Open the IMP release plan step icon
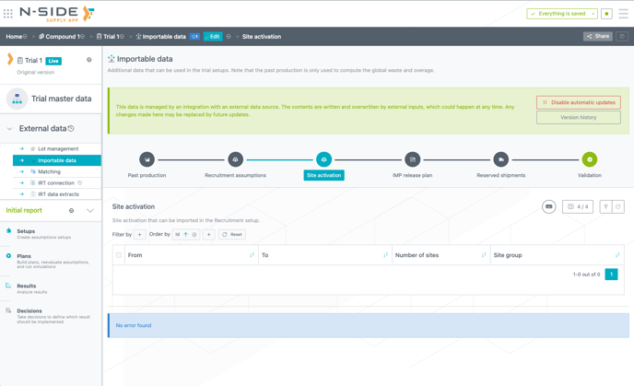The image size is (634, 386). pos(412,159)
